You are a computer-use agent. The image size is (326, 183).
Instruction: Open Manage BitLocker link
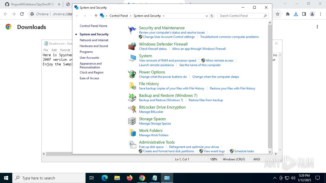tap(151, 112)
